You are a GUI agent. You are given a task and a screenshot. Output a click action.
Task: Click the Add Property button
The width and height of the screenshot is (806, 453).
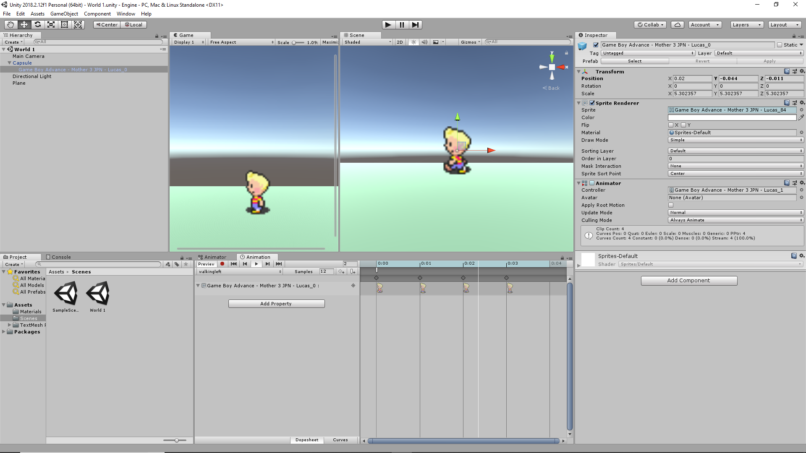(276, 304)
